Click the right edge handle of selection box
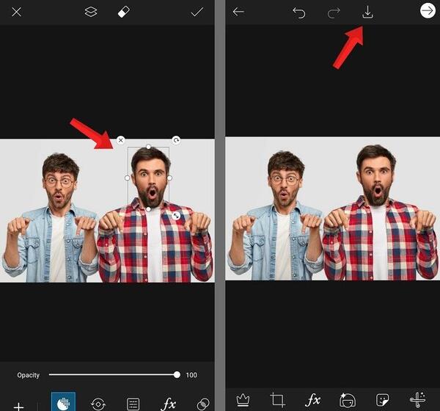 [169, 178]
